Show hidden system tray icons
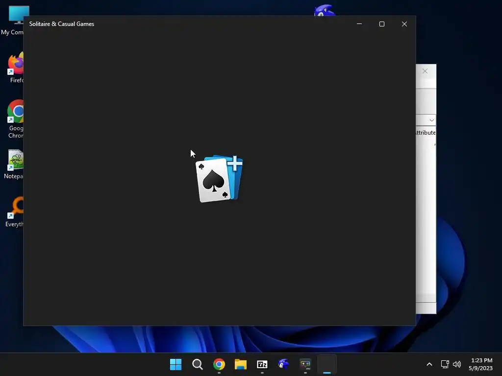The width and height of the screenshot is (502, 376). tap(429, 364)
